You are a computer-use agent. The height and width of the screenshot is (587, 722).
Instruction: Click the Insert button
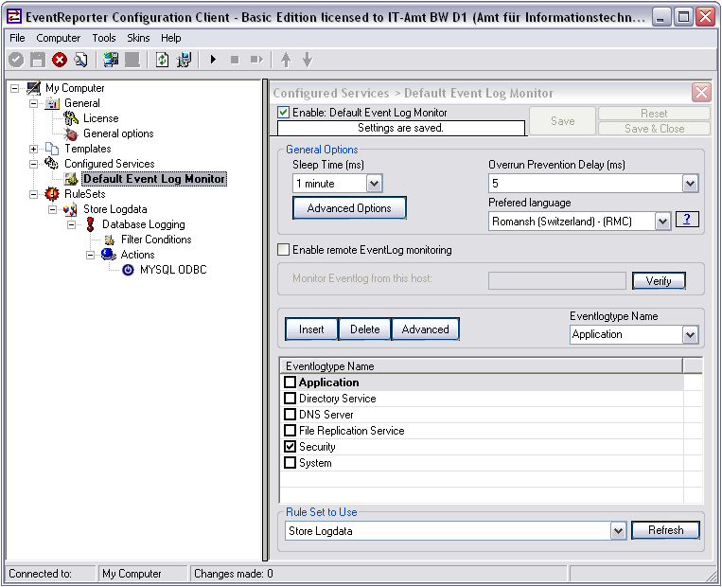click(x=311, y=329)
